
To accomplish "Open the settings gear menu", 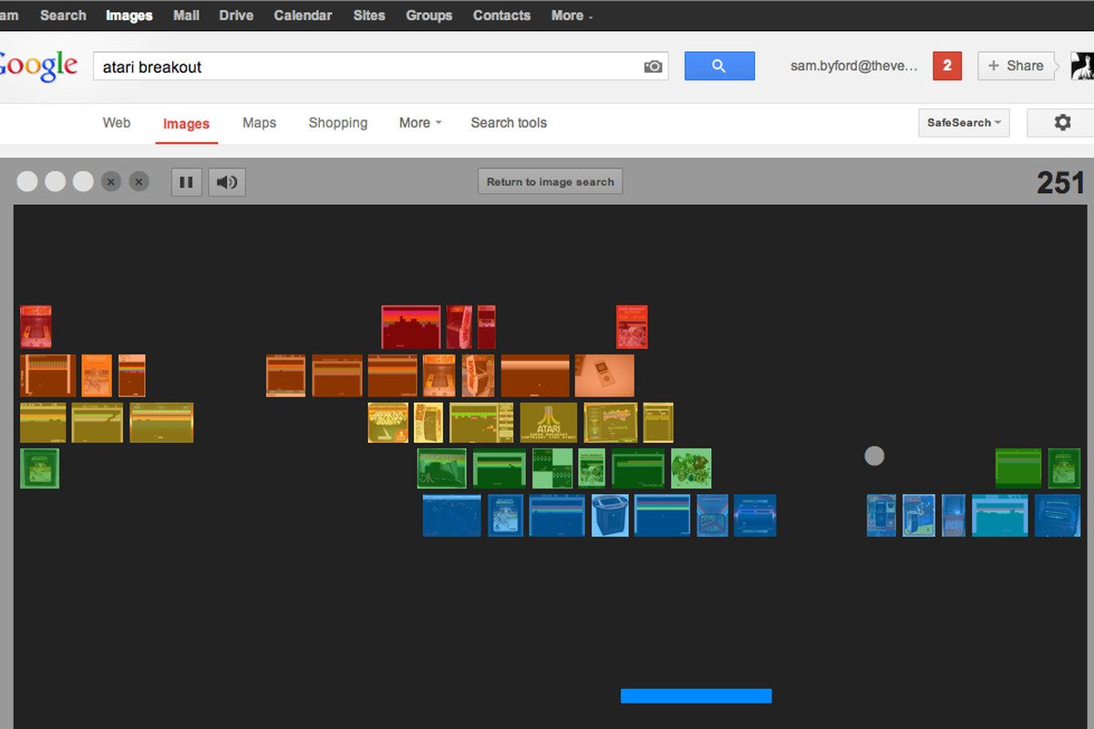I will [x=1062, y=122].
